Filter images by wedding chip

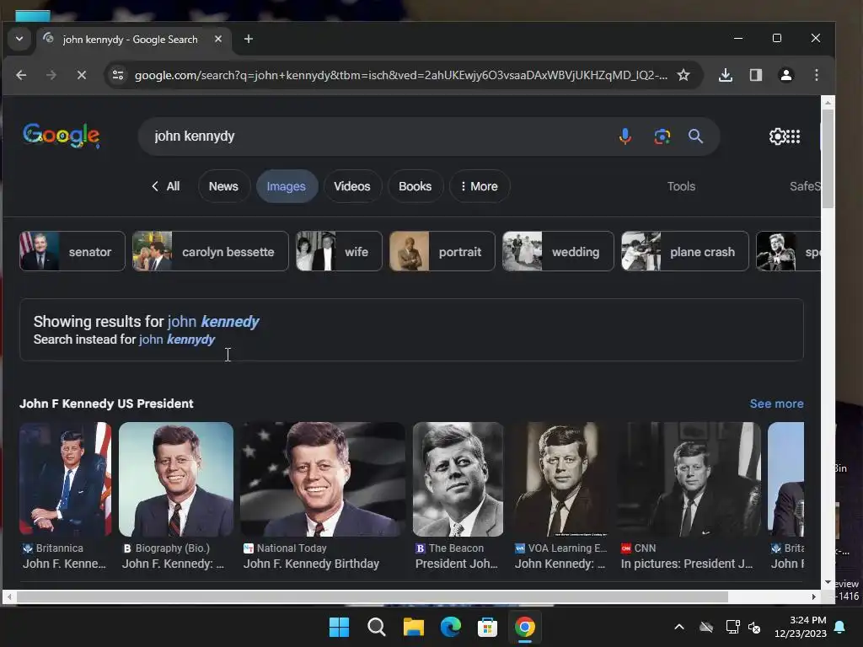pos(558,251)
